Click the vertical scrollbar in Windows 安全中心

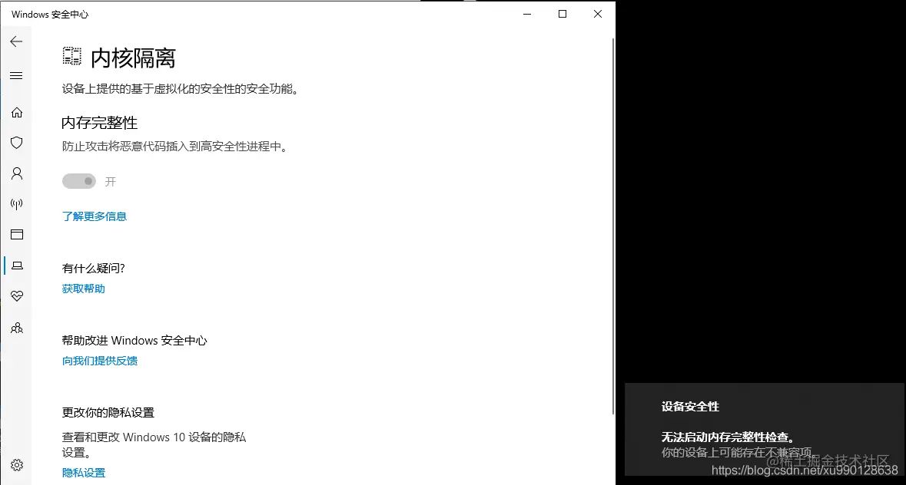coord(612,226)
